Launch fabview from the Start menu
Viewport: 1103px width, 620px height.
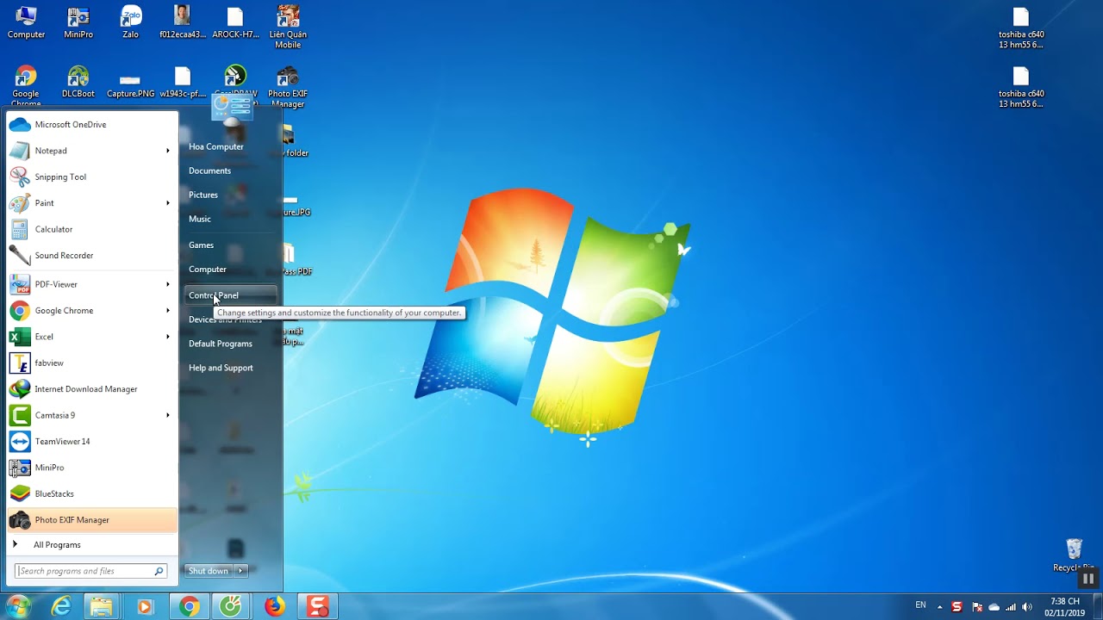91,363
